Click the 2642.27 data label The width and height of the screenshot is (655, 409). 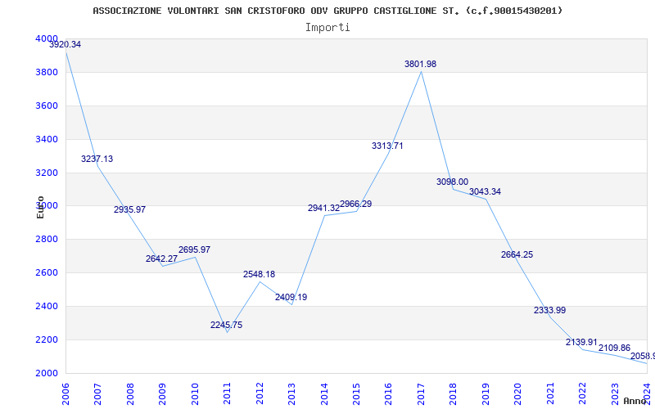161,258
